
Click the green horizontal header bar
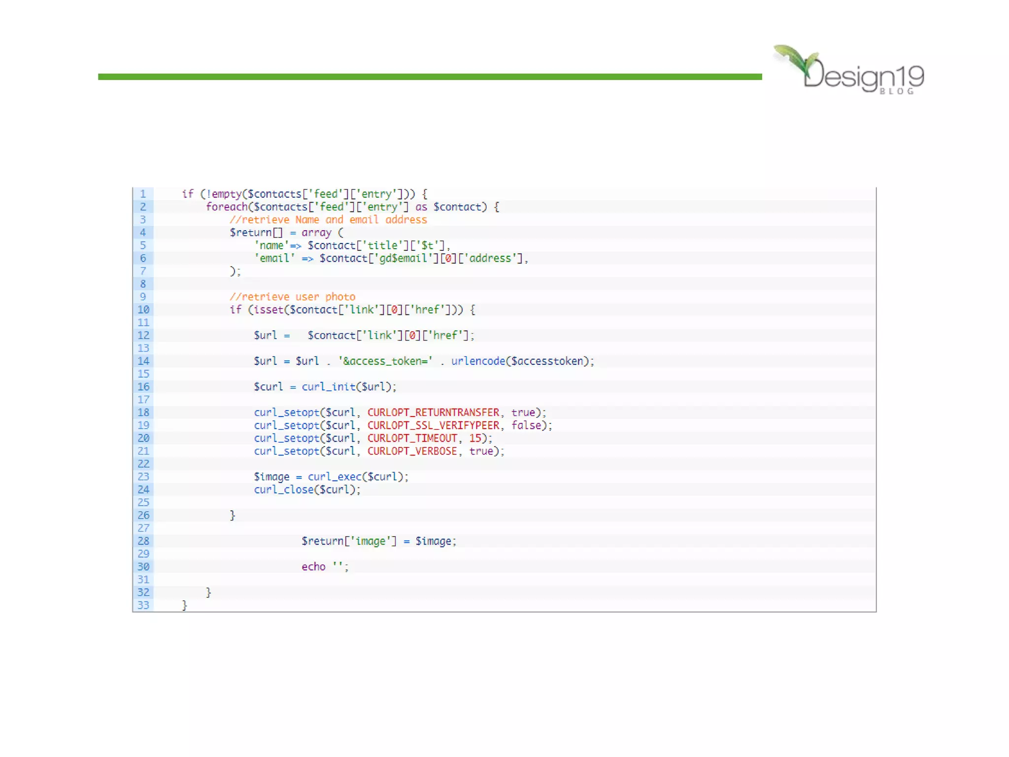pyautogui.click(x=430, y=76)
